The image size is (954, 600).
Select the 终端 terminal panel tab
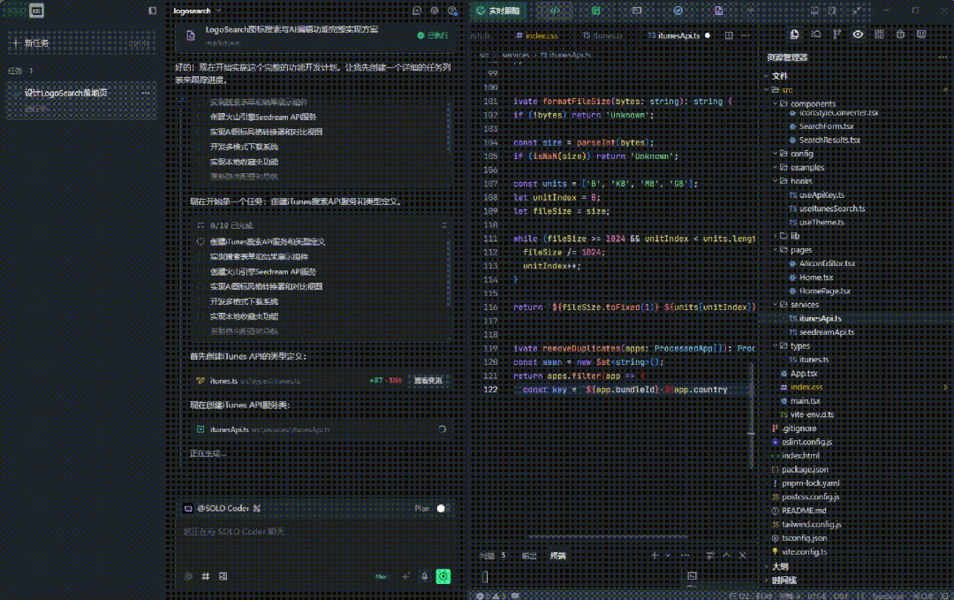557,556
